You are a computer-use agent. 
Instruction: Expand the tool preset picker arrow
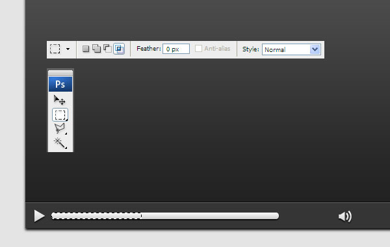click(68, 49)
